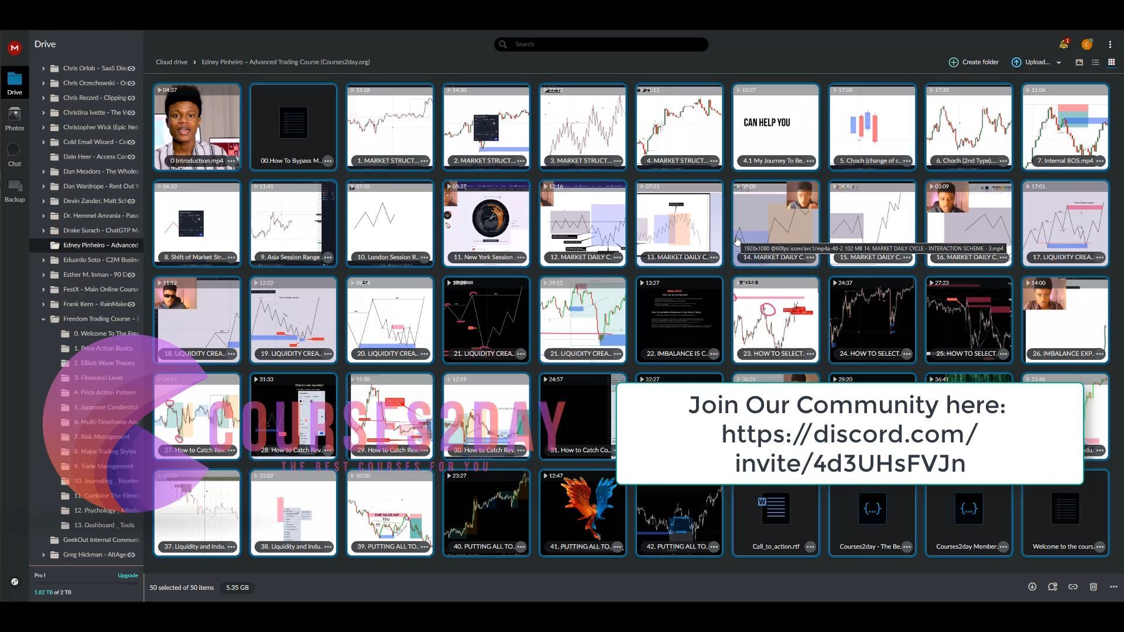The width and height of the screenshot is (1124, 632).
Task: Collapse the Freedom Trading Course folder
Action: tap(43, 319)
